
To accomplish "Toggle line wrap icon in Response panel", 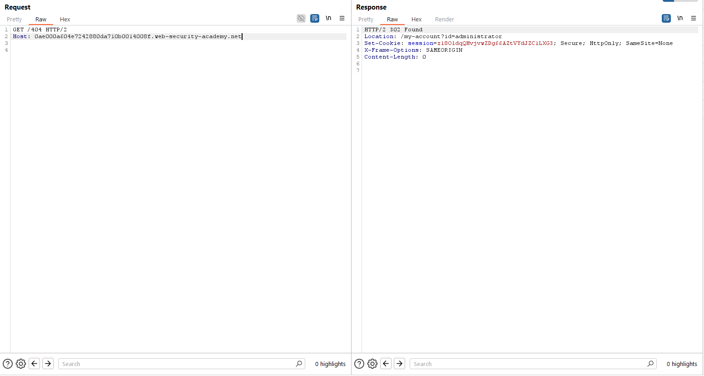I will click(x=666, y=19).
